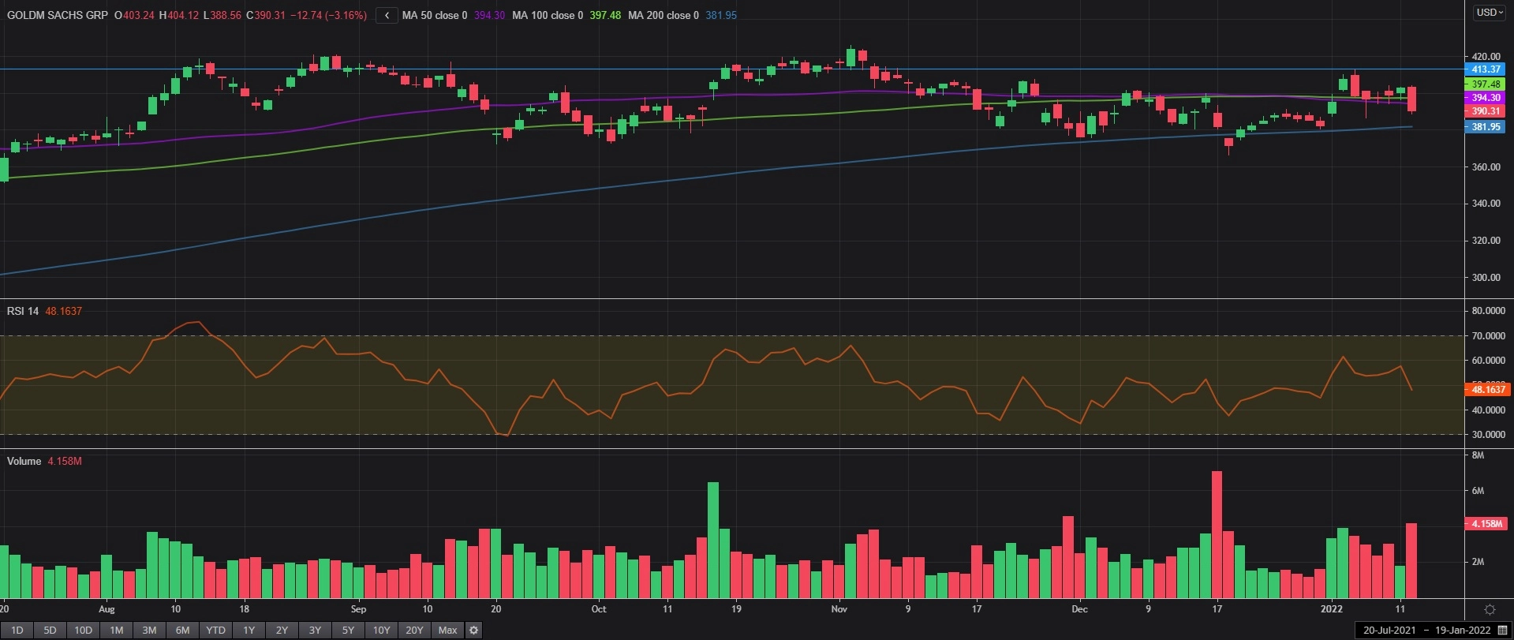The height and width of the screenshot is (640, 1514).
Task: Choose the YTD range button
Action: [x=215, y=630]
